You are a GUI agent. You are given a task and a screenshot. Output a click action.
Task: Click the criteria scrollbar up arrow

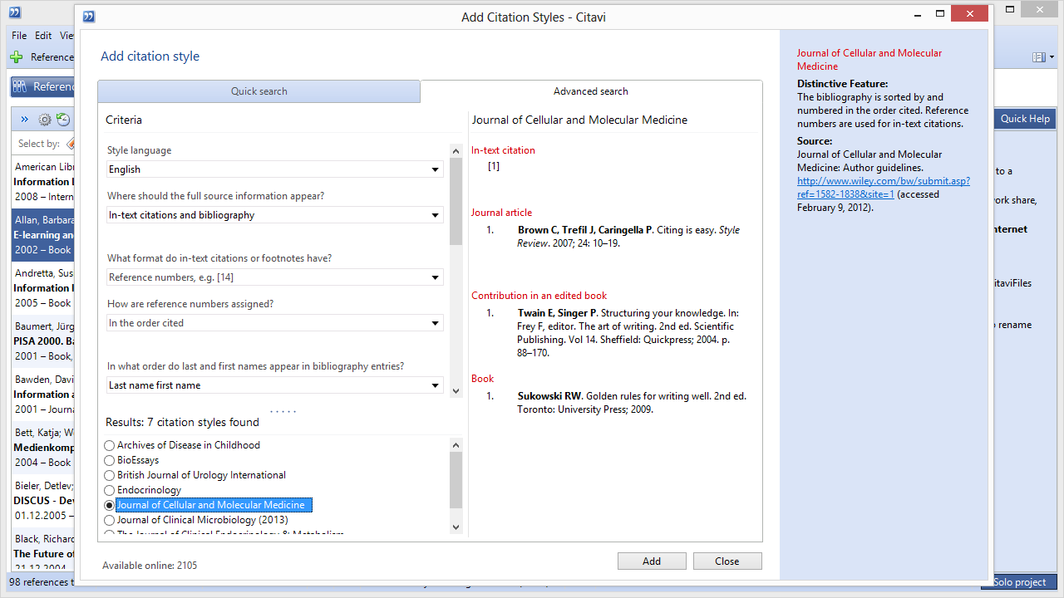click(456, 150)
